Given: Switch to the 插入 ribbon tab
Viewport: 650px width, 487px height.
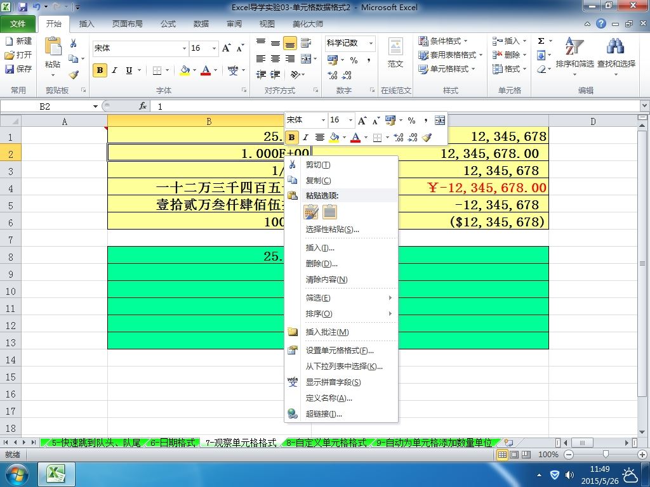Looking at the screenshot, I should [x=86, y=24].
